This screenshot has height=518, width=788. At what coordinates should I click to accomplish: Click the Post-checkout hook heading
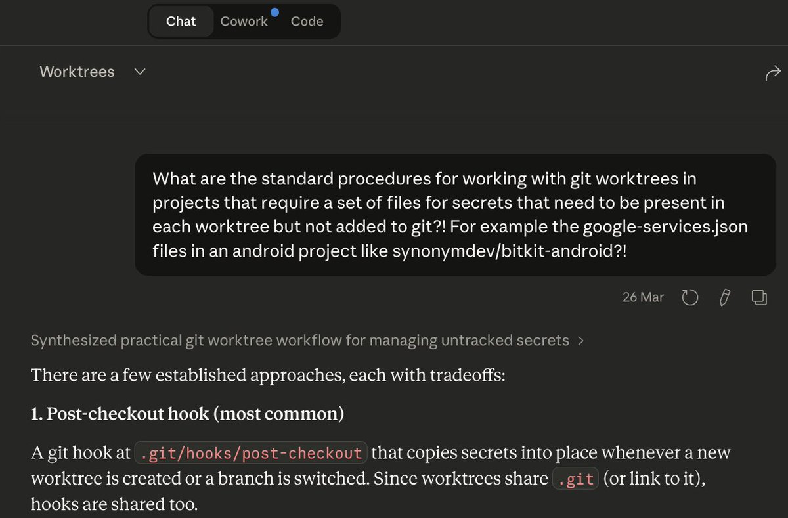(x=187, y=414)
